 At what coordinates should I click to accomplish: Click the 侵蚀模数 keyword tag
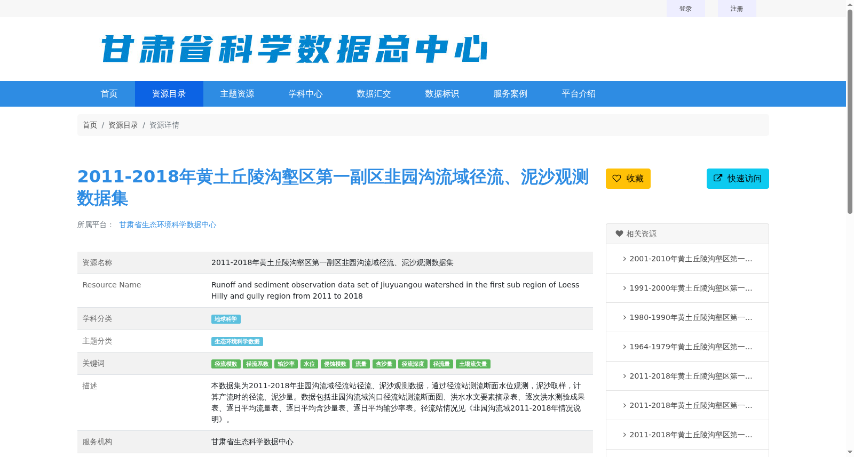click(x=335, y=364)
